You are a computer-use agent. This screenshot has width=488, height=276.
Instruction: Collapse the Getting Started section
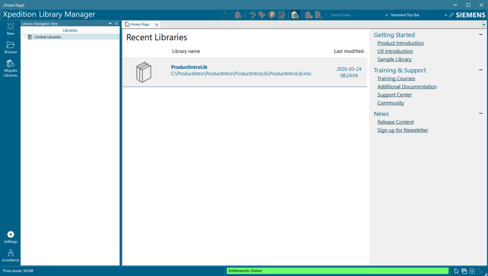[481, 35]
